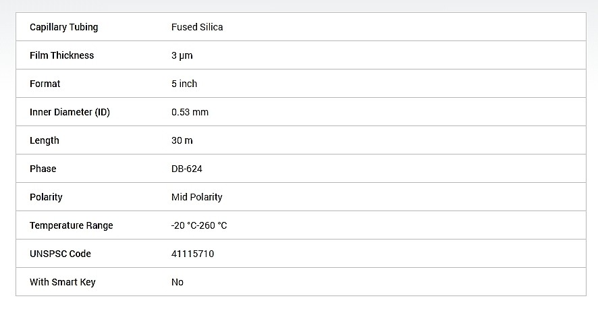Click the Film Thickness label
The image size is (598, 309).
62,55
